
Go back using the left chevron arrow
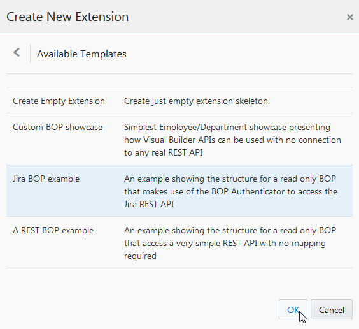coord(17,52)
